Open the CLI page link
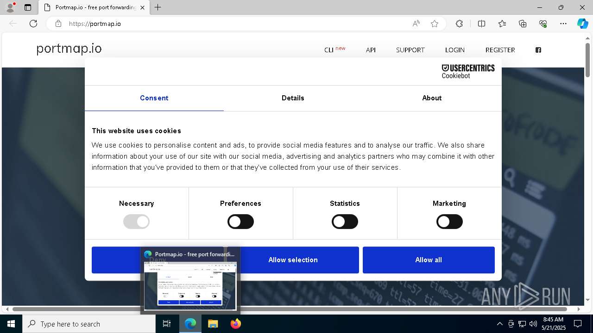Viewport: 593px width, 333px height. pyautogui.click(x=334, y=49)
